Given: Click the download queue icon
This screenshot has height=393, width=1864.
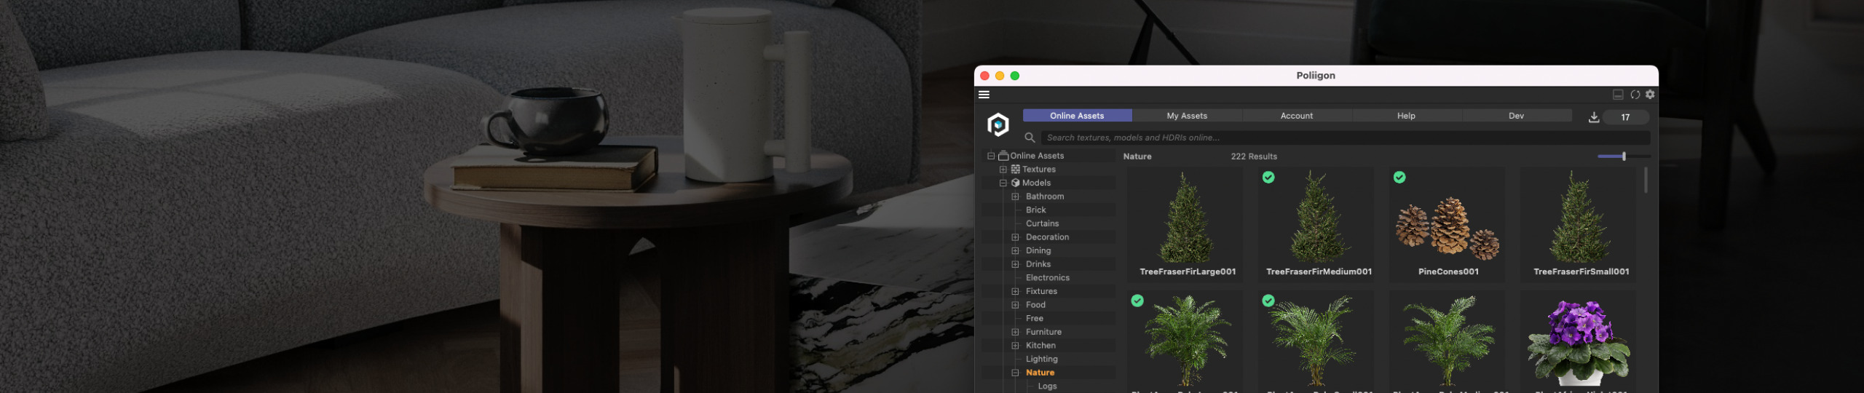Looking at the screenshot, I should point(1594,117).
